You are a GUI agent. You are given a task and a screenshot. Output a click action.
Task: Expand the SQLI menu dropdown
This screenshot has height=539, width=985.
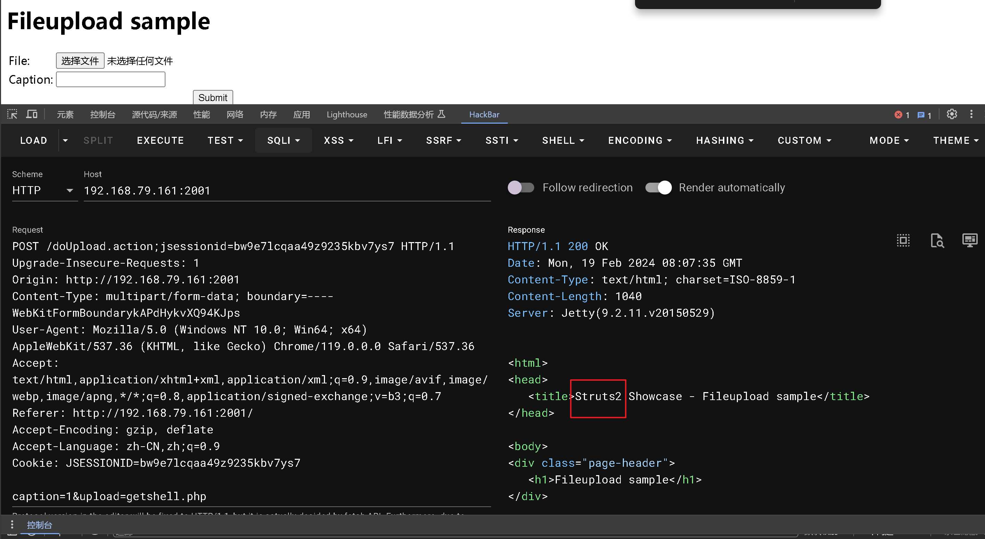click(283, 141)
